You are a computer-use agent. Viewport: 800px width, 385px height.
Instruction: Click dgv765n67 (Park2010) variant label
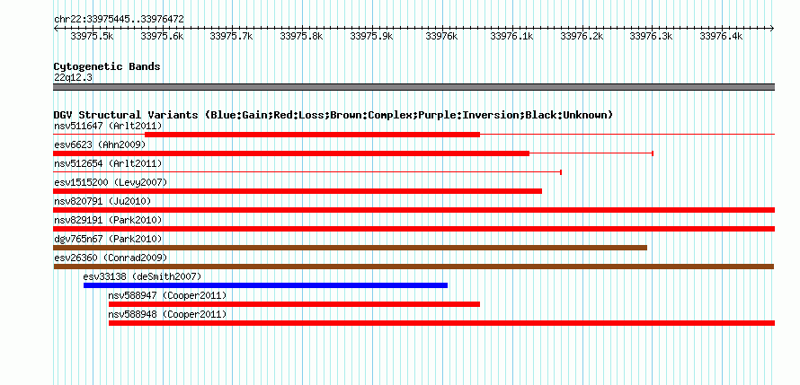click(108, 239)
